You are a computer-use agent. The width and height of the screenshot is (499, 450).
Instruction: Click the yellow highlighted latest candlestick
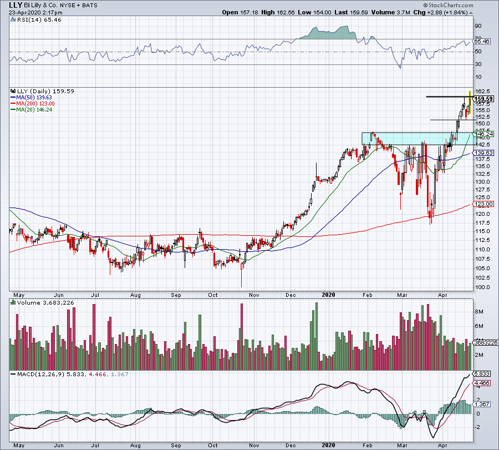pos(470,103)
